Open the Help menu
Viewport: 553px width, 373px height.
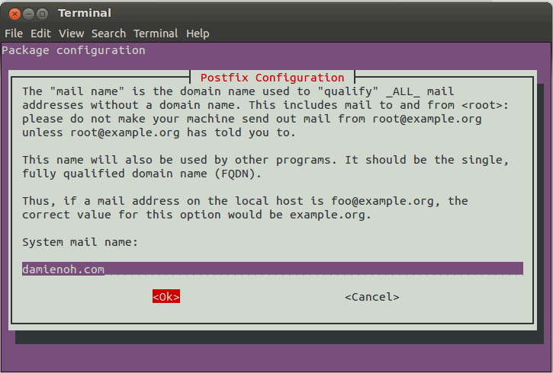point(198,33)
